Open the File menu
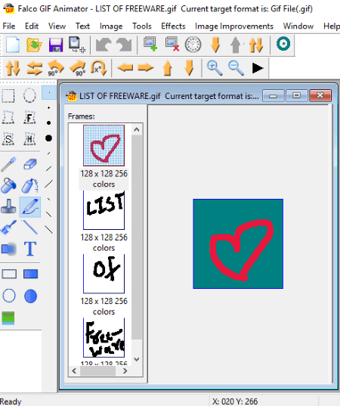The image size is (340, 406). click(9, 26)
